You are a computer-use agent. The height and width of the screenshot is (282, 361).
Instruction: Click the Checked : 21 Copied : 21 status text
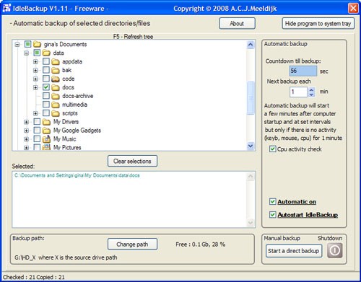point(34,277)
